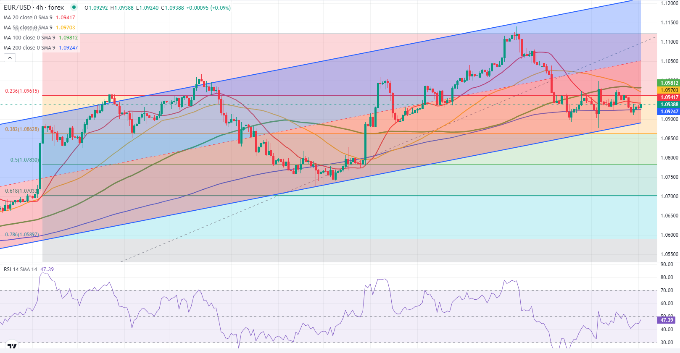Click the green market status dot

tap(74, 7)
